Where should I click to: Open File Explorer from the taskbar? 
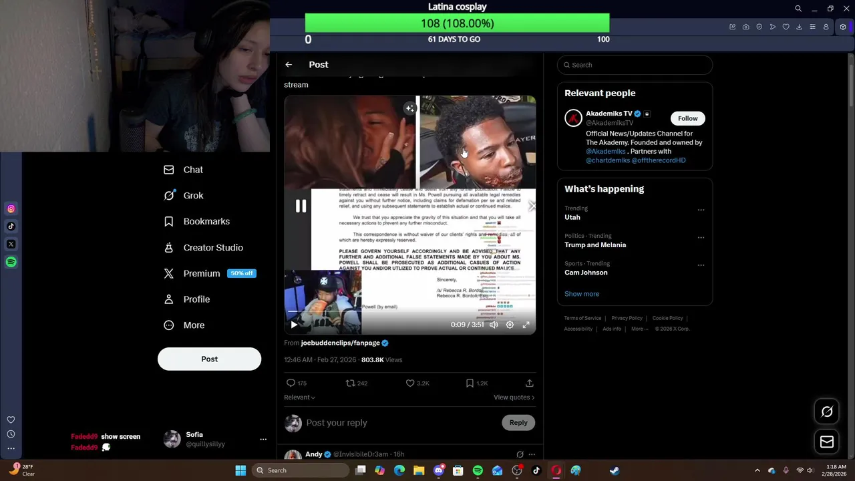419,470
